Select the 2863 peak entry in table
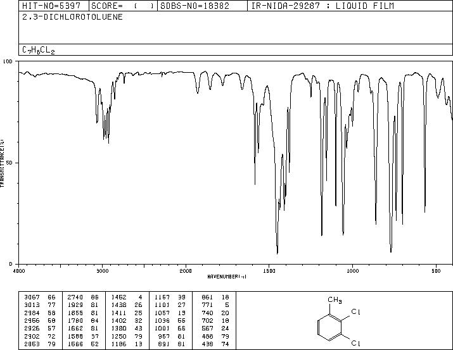The height and width of the screenshot is (350, 453). 40,344
